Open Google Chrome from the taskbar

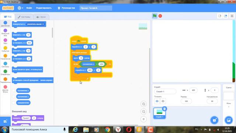(107, 130)
